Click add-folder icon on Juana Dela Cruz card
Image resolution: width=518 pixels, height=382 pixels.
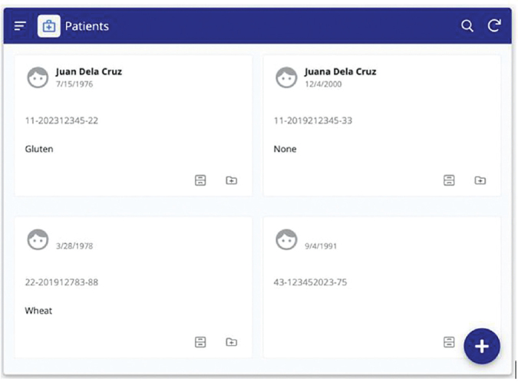(x=480, y=180)
